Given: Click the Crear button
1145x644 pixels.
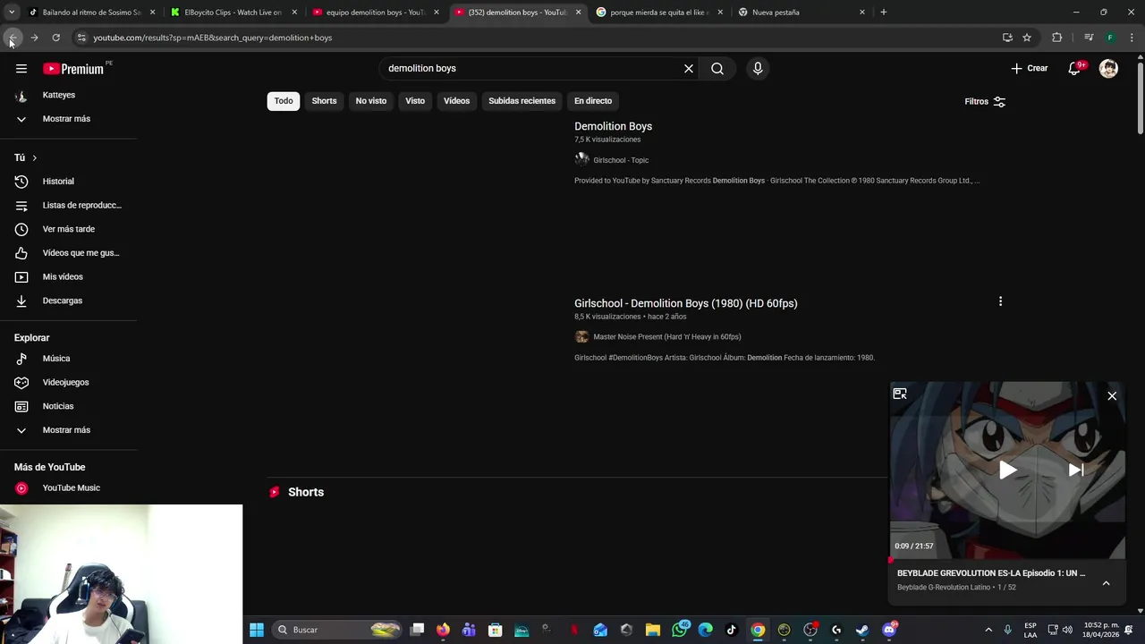Looking at the screenshot, I should pos(1029,69).
